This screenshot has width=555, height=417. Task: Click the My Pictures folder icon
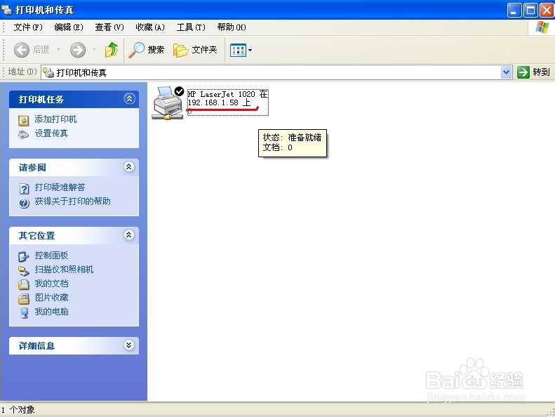click(x=24, y=298)
